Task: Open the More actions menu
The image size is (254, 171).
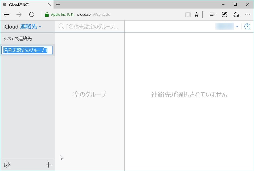Action: [x=248, y=15]
